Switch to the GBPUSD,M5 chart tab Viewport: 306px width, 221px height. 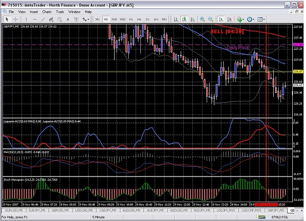pyautogui.click(x=60, y=210)
